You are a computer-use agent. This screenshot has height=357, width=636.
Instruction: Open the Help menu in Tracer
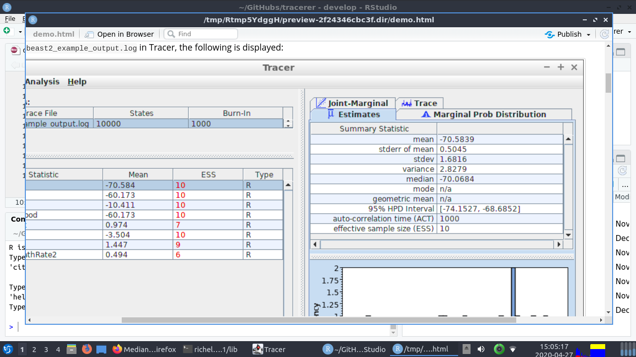click(76, 81)
